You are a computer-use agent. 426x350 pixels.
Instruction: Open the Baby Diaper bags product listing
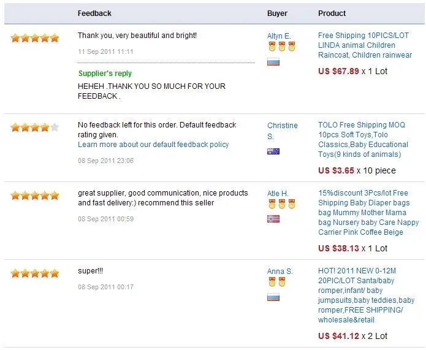click(x=368, y=213)
